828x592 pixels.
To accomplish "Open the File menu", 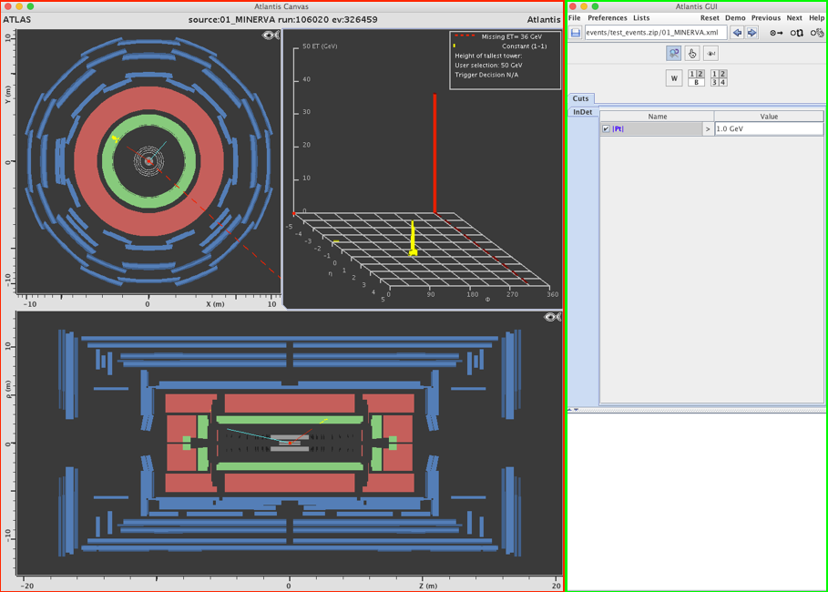I will (574, 18).
